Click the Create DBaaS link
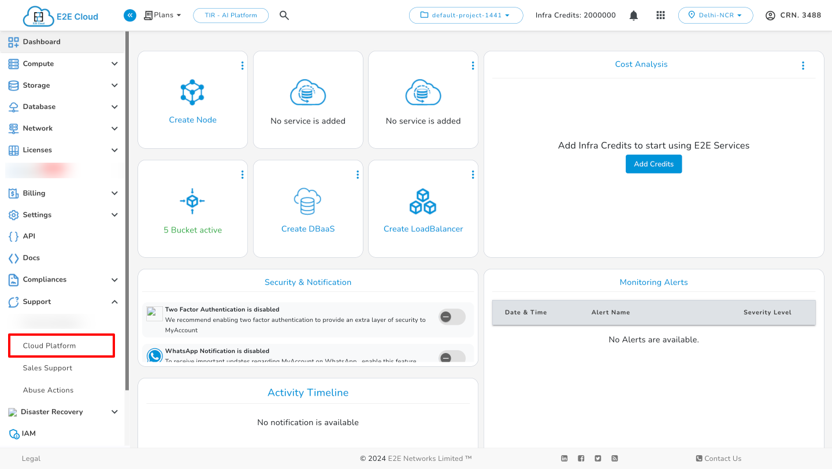 308,229
